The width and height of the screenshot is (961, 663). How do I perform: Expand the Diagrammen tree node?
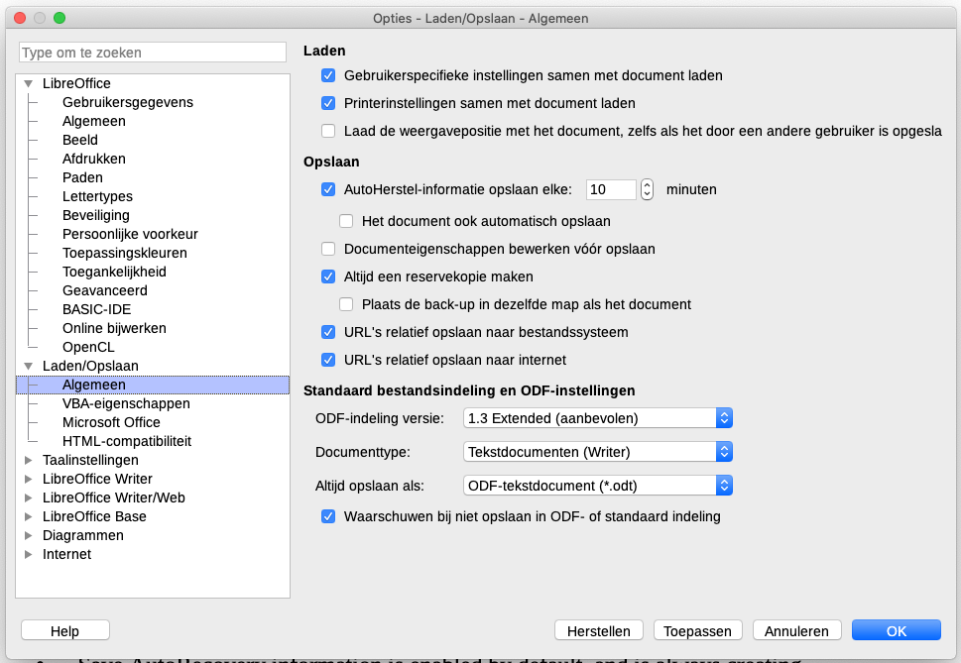click(x=29, y=535)
